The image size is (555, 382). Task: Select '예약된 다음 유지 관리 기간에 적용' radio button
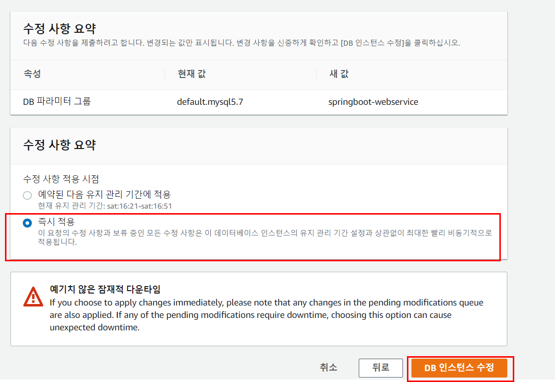click(x=27, y=195)
